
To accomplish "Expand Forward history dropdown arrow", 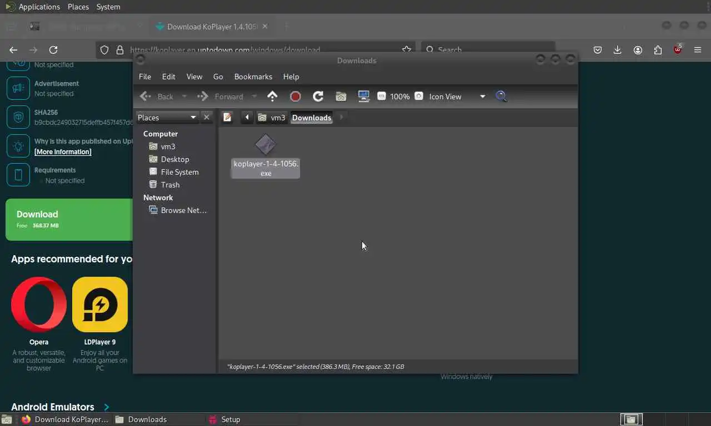I will 254,97.
